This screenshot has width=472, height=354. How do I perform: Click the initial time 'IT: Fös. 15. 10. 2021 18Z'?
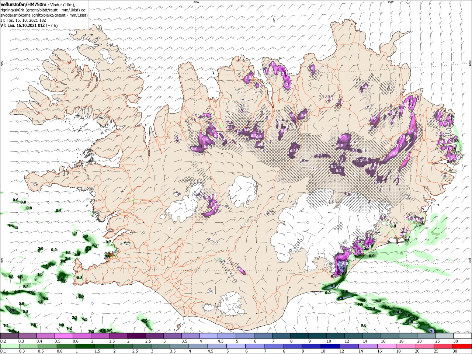point(23,20)
